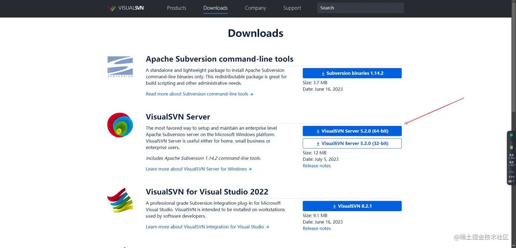Screen dimensions: 516x248
Task: Click the Apache Subversion command-line tools heading
Action: [219, 59]
